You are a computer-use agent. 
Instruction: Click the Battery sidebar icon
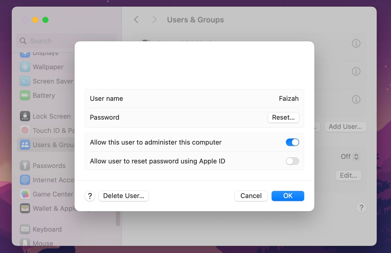pos(25,95)
